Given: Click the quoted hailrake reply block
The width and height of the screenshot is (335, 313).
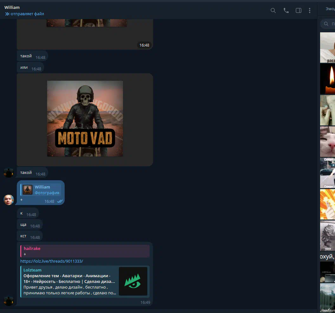Looking at the screenshot, I should point(85,251).
